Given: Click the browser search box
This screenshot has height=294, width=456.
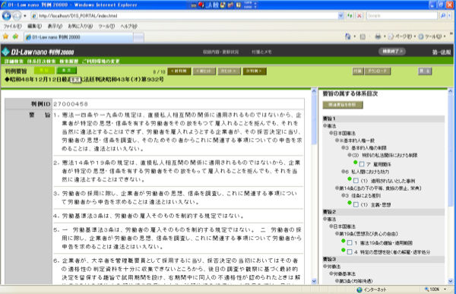Looking at the screenshot, I should [402, 16].
